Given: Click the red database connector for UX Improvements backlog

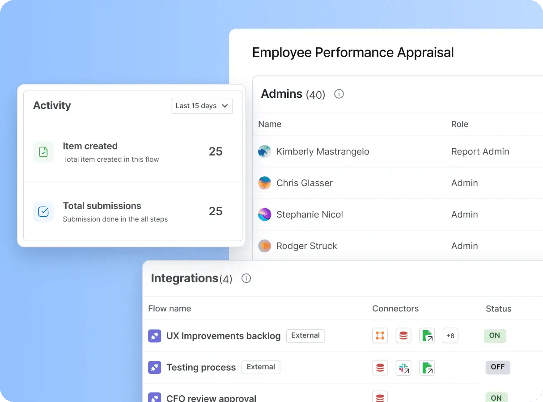Looking at the screenshot, I should (403, 336).
